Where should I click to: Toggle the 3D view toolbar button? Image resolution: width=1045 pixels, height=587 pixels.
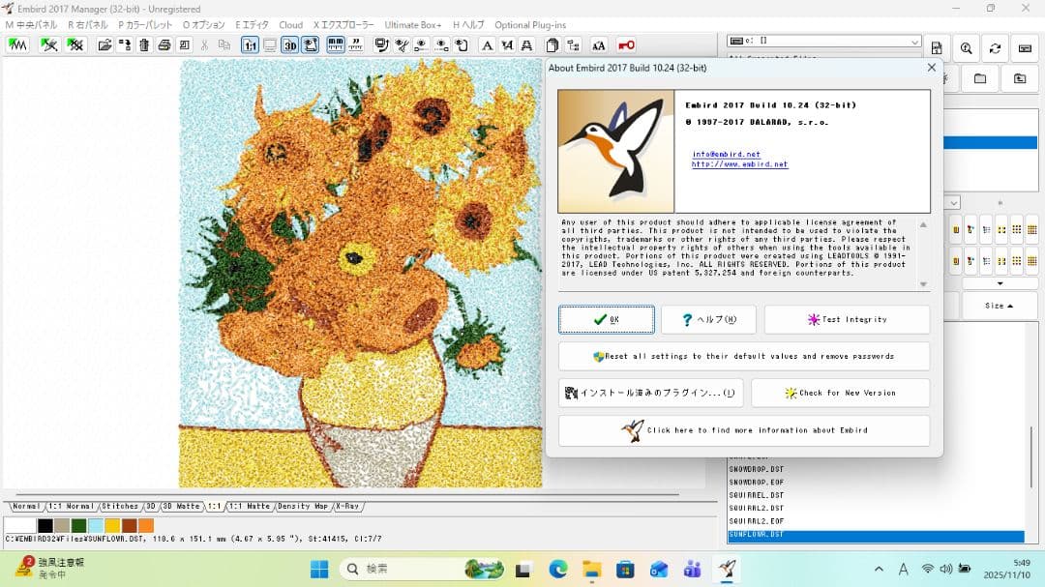[290, 45]
